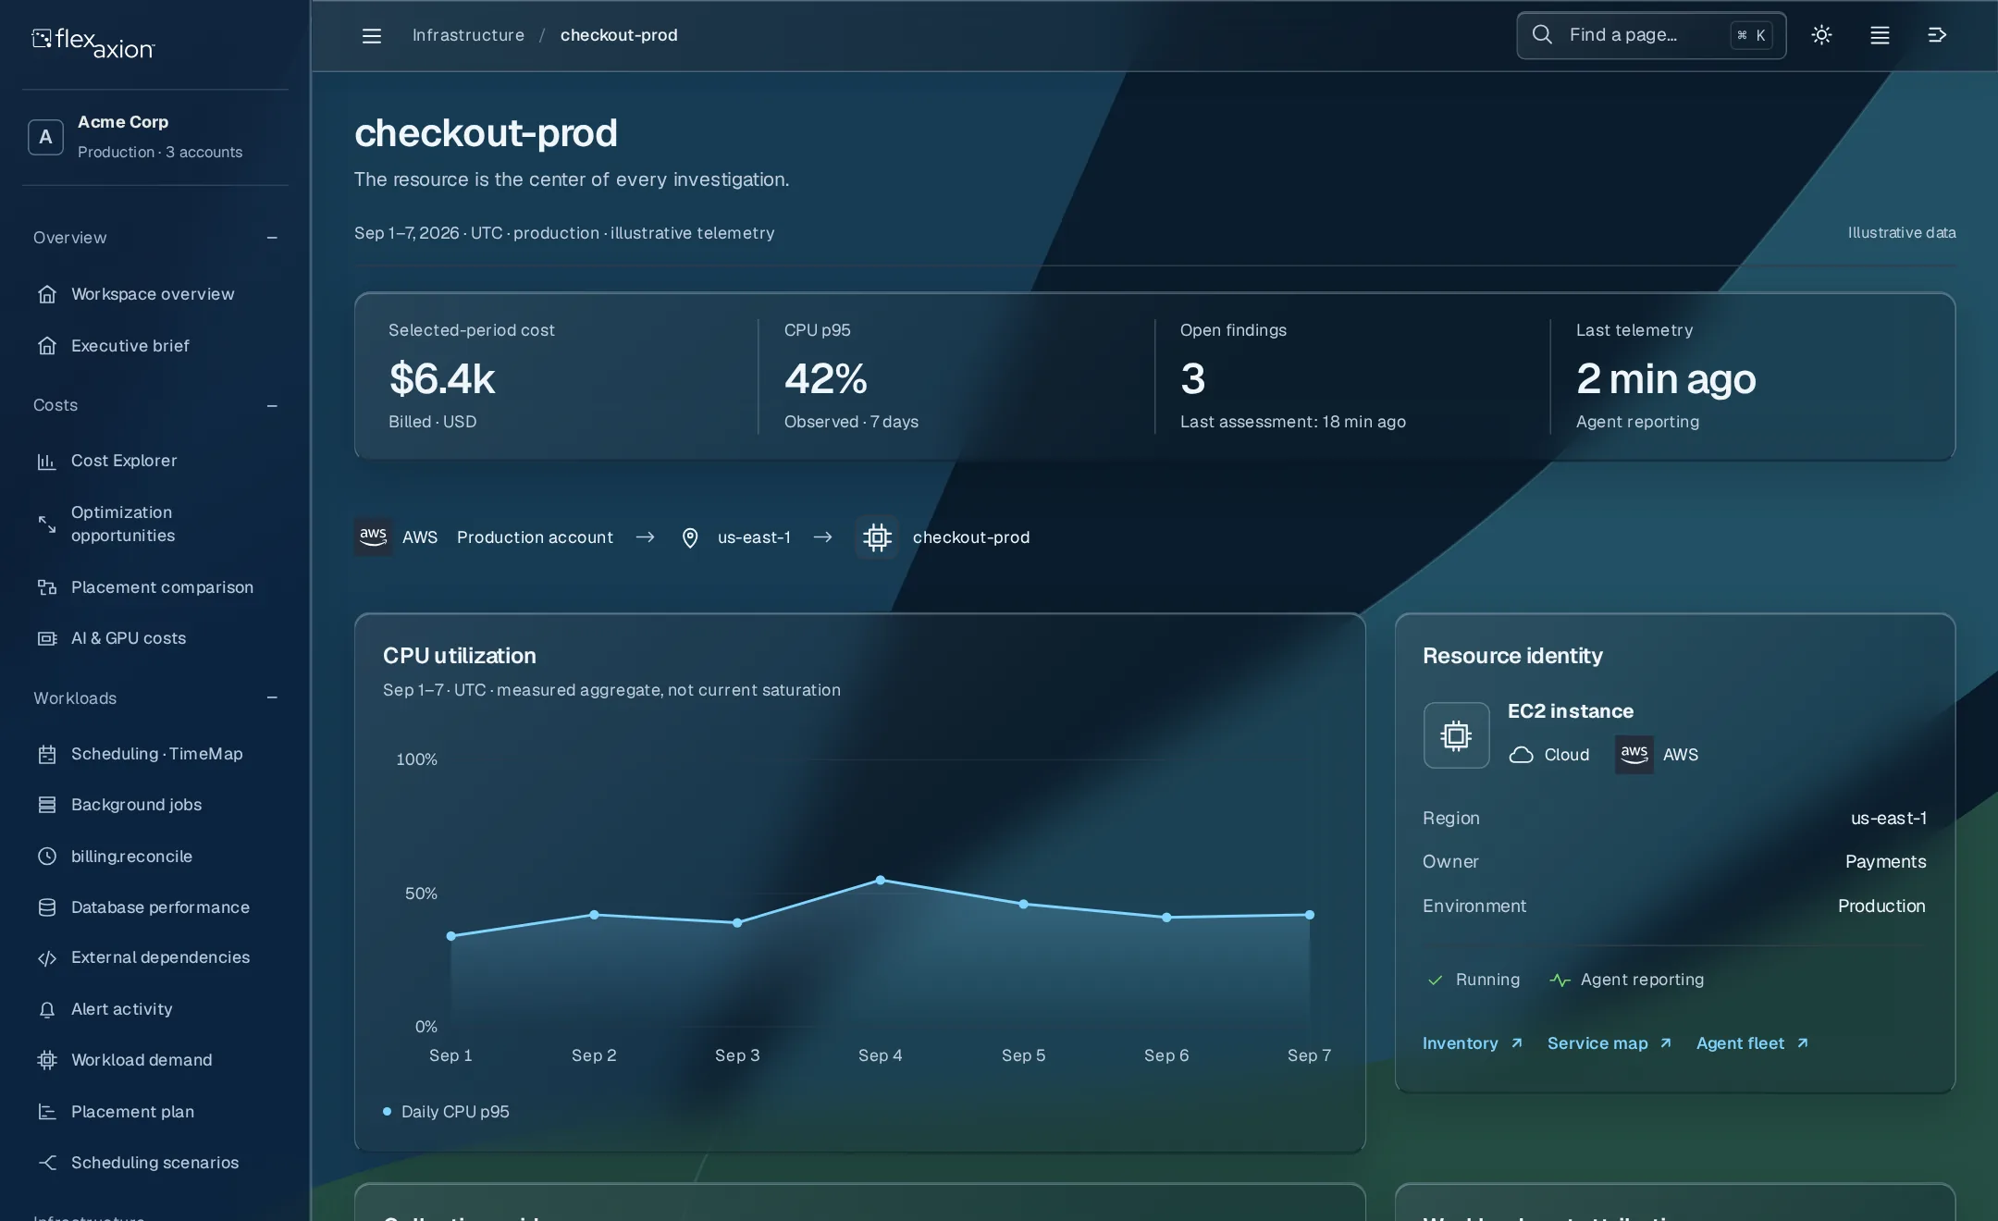Open the density list icon in header

pos(1880,35)
